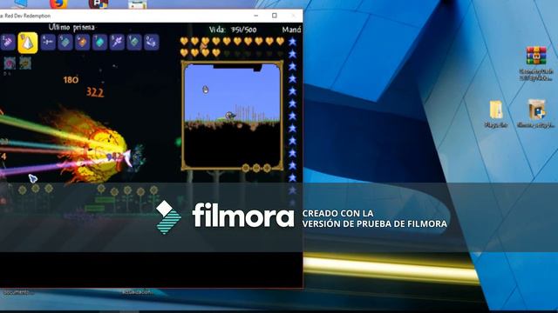Screen dimensions: 558x313
Task: Click the player head marker on minimap
Action: (x=230, y=116)
